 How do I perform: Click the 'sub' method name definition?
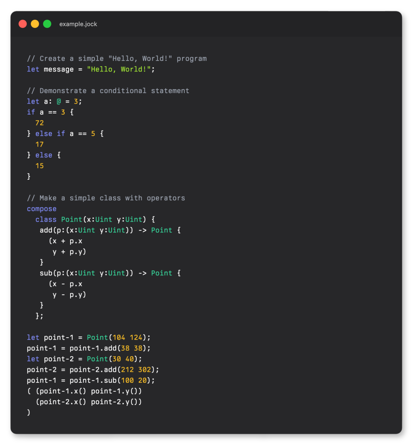pos(46,273)
